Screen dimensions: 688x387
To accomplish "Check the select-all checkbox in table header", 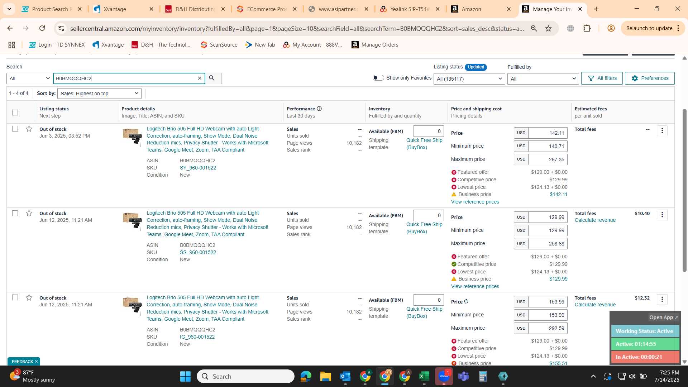I will (15, 113).
